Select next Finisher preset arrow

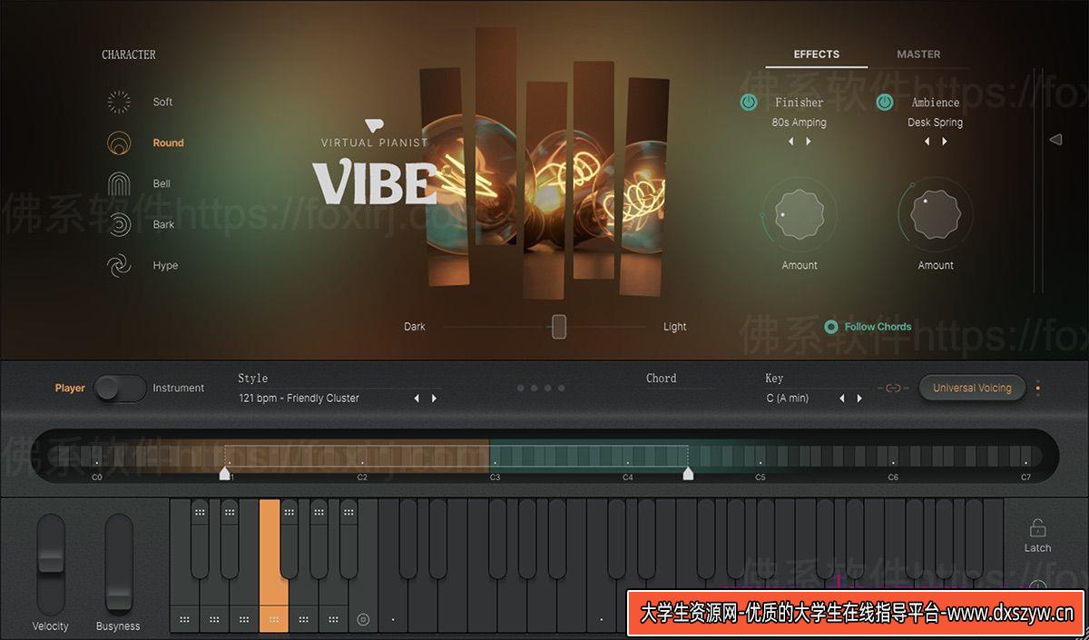click(809, 142)
